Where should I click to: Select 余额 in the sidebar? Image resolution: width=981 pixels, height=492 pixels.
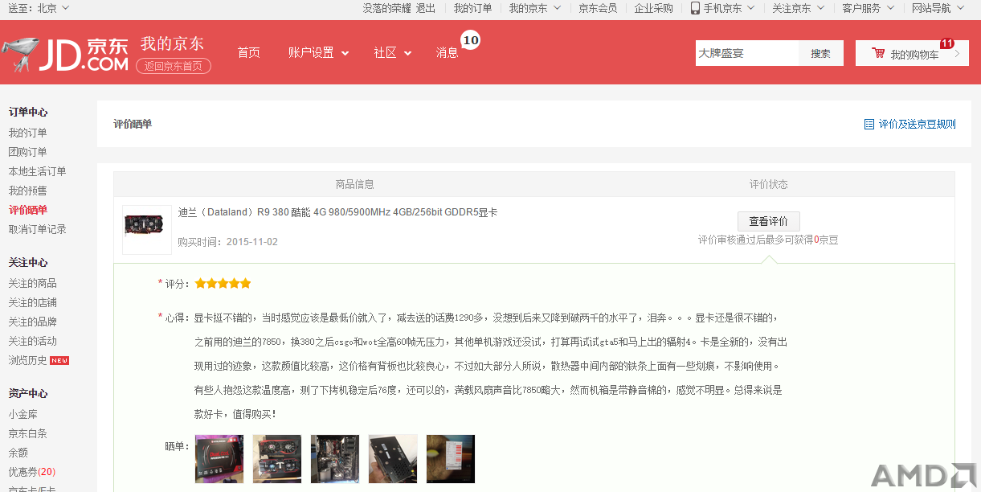click(18, 453)
